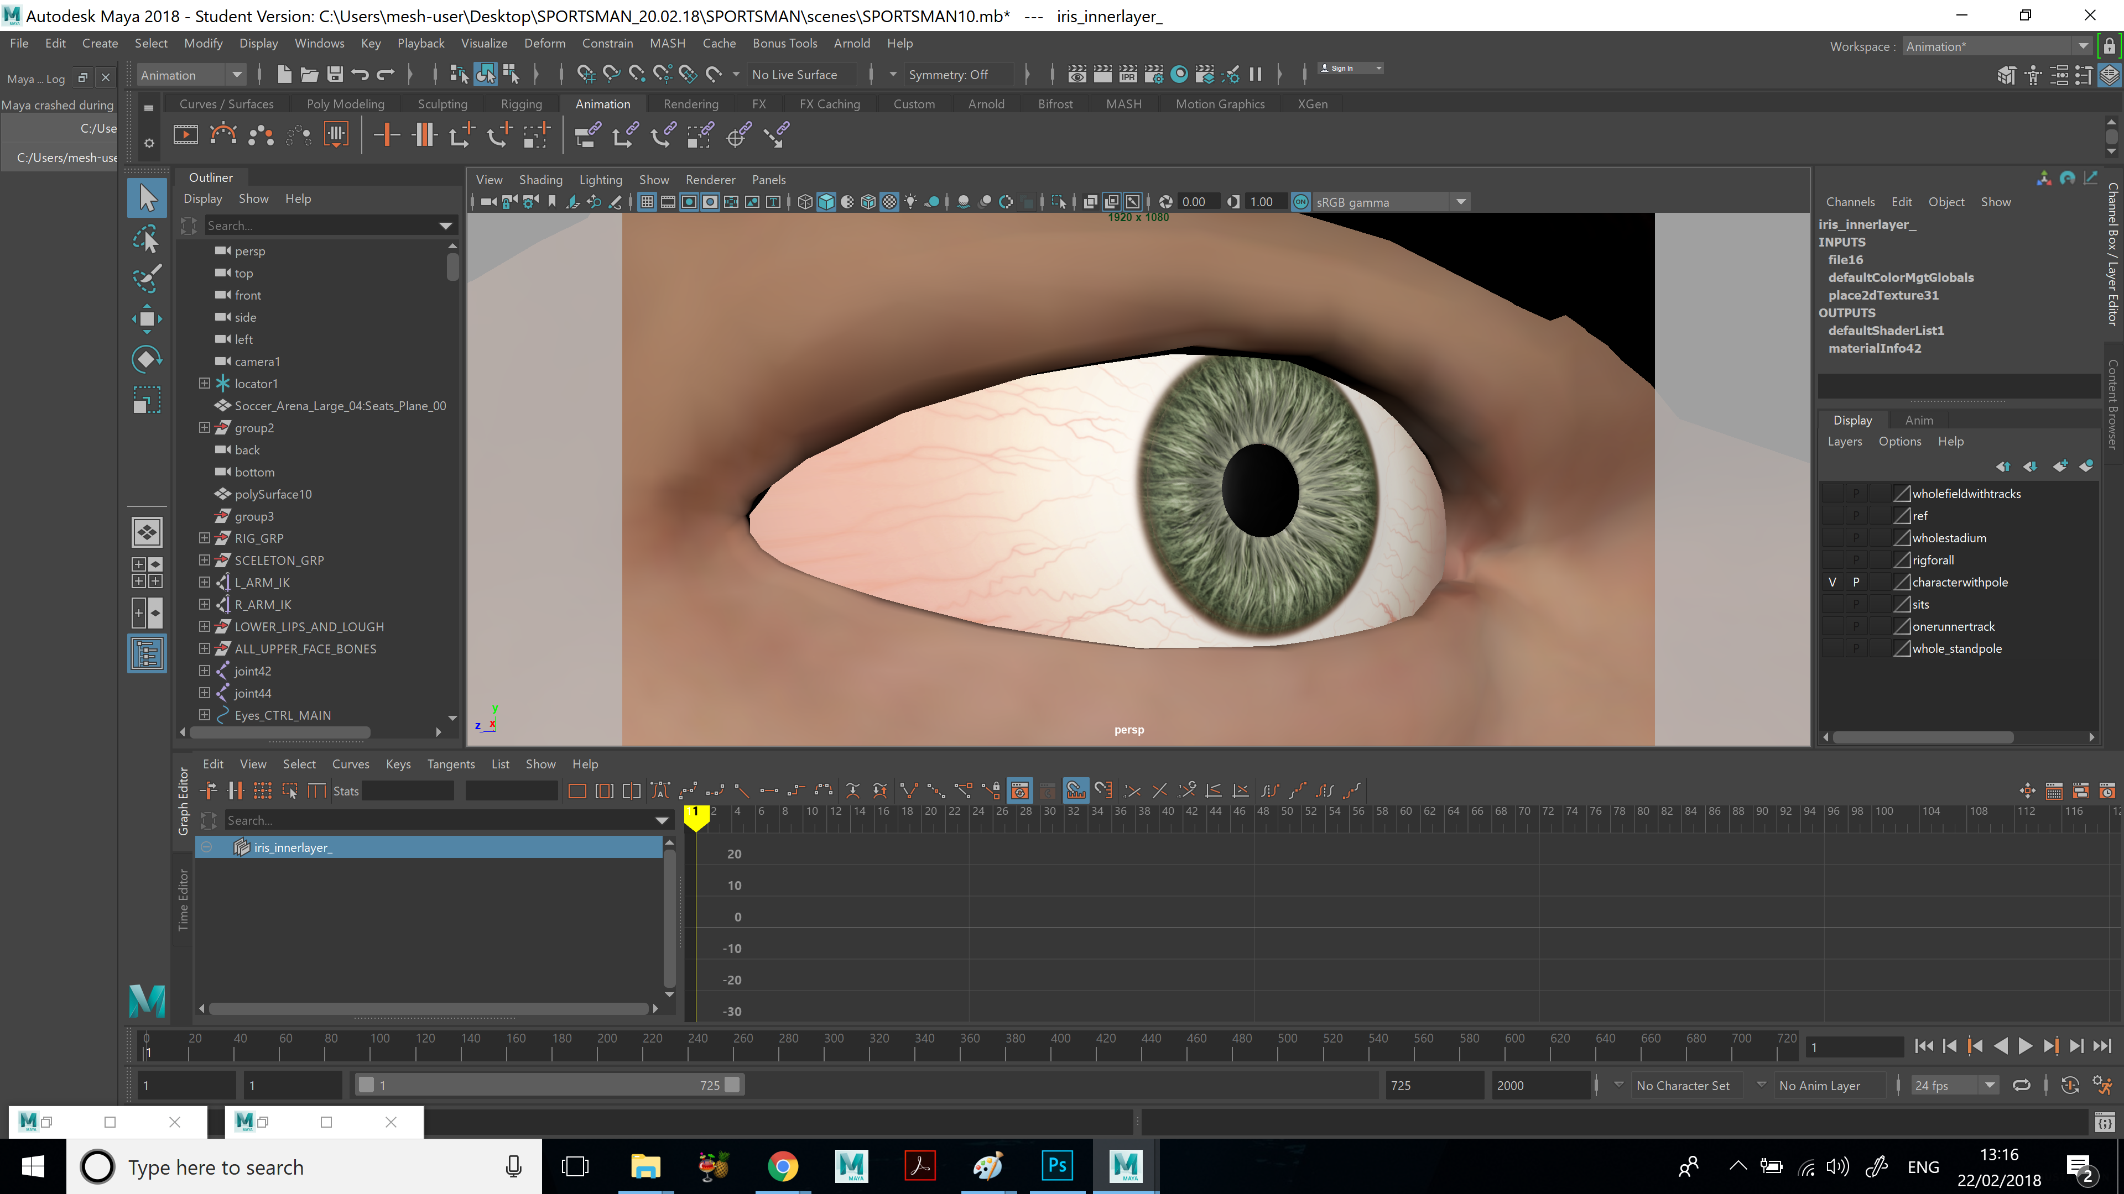Click file16 input in Channel Box

[x=1845, y=260]
